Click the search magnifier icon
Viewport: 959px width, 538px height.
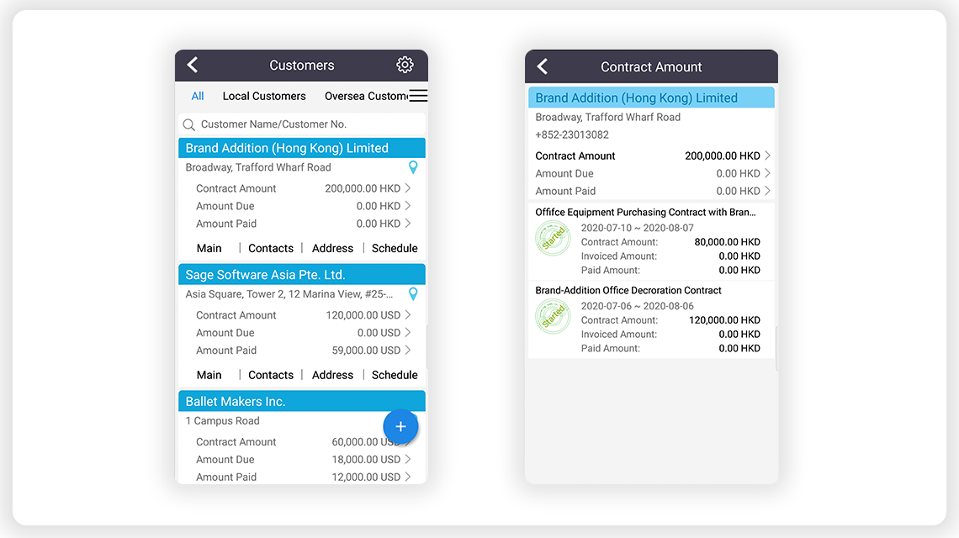coord(189,124)
